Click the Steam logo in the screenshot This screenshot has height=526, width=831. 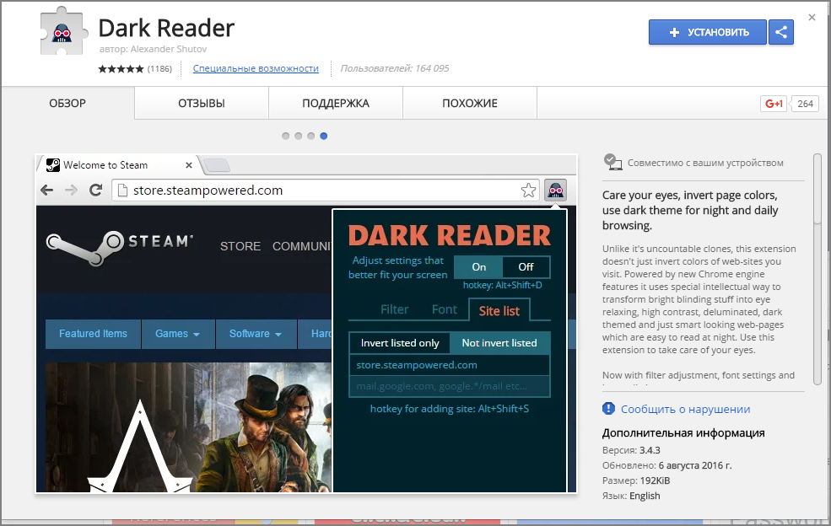[113, 243]
